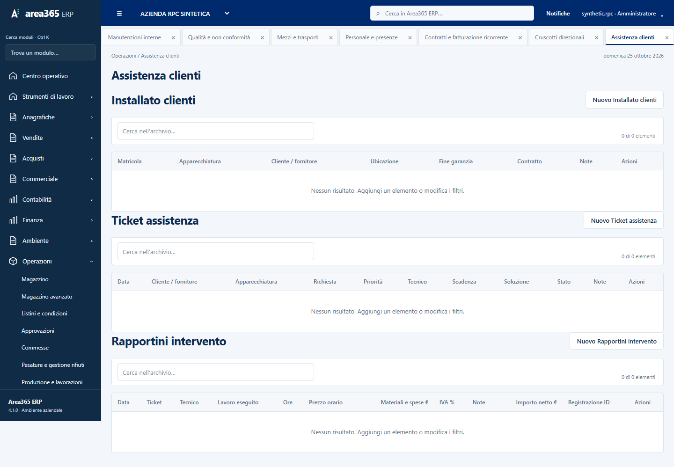Click the Contabilità chart icon

tap(13, 199)
